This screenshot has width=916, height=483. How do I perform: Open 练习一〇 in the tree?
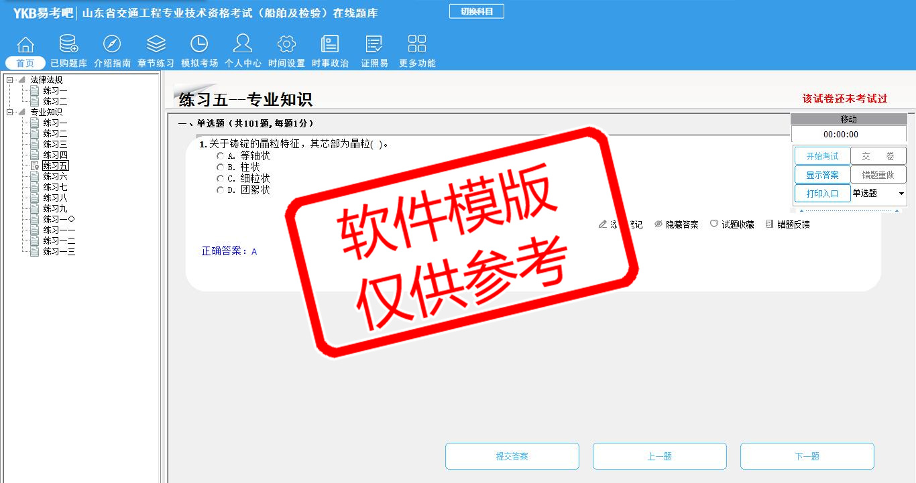pyautogui.click(x=59, y=219)
